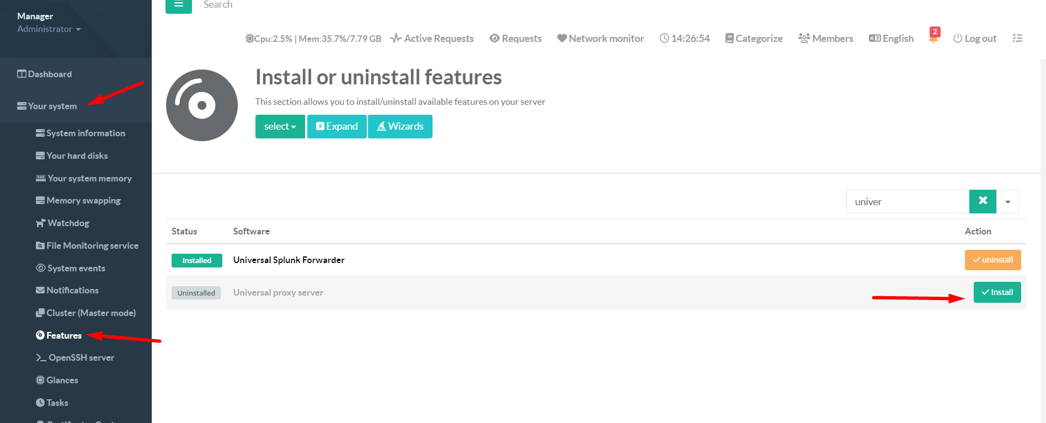Collapse the Your system menu section

(52, 106)
